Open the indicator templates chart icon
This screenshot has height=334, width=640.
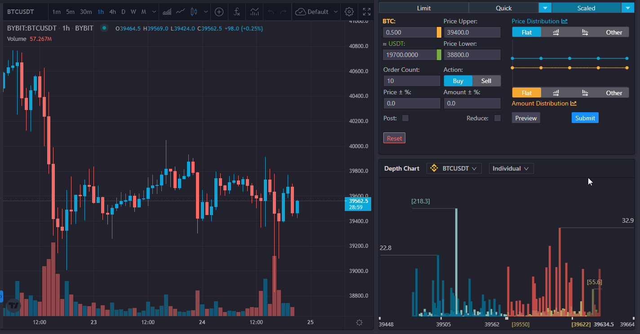coord(254,12)
